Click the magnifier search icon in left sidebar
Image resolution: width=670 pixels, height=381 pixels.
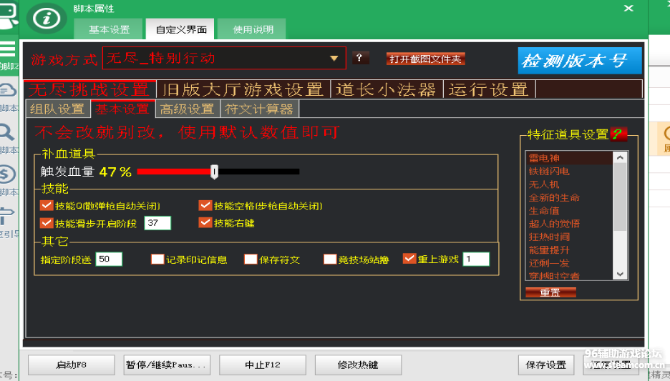click(x=7, y=132)
